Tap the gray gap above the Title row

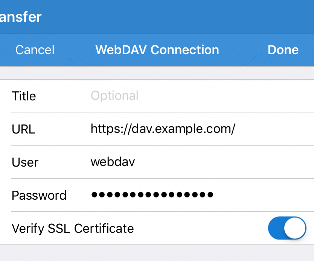pos(157,73)
